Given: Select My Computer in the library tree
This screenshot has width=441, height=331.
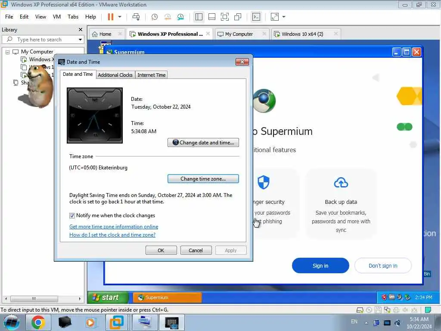Looking at the screenshot, I should (37, 52).
